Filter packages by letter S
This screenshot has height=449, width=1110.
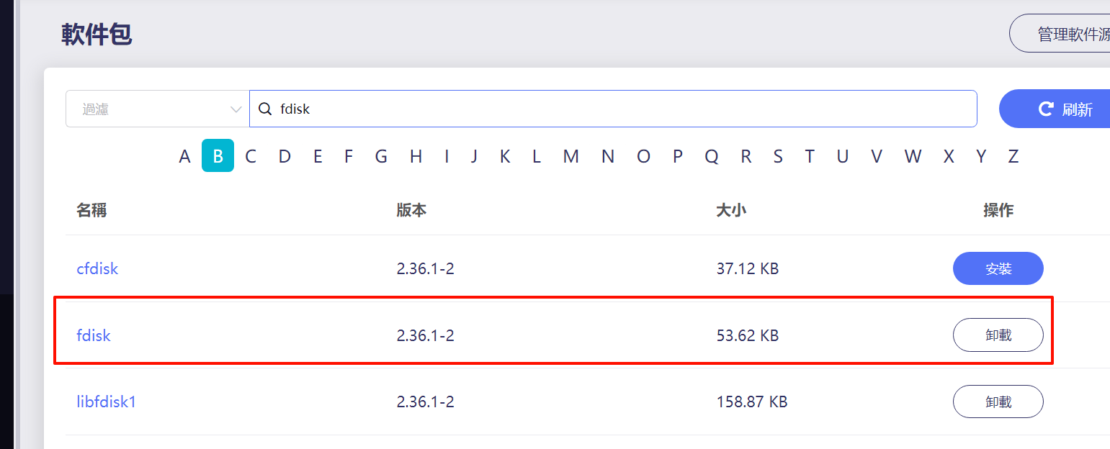pos(778,156)
